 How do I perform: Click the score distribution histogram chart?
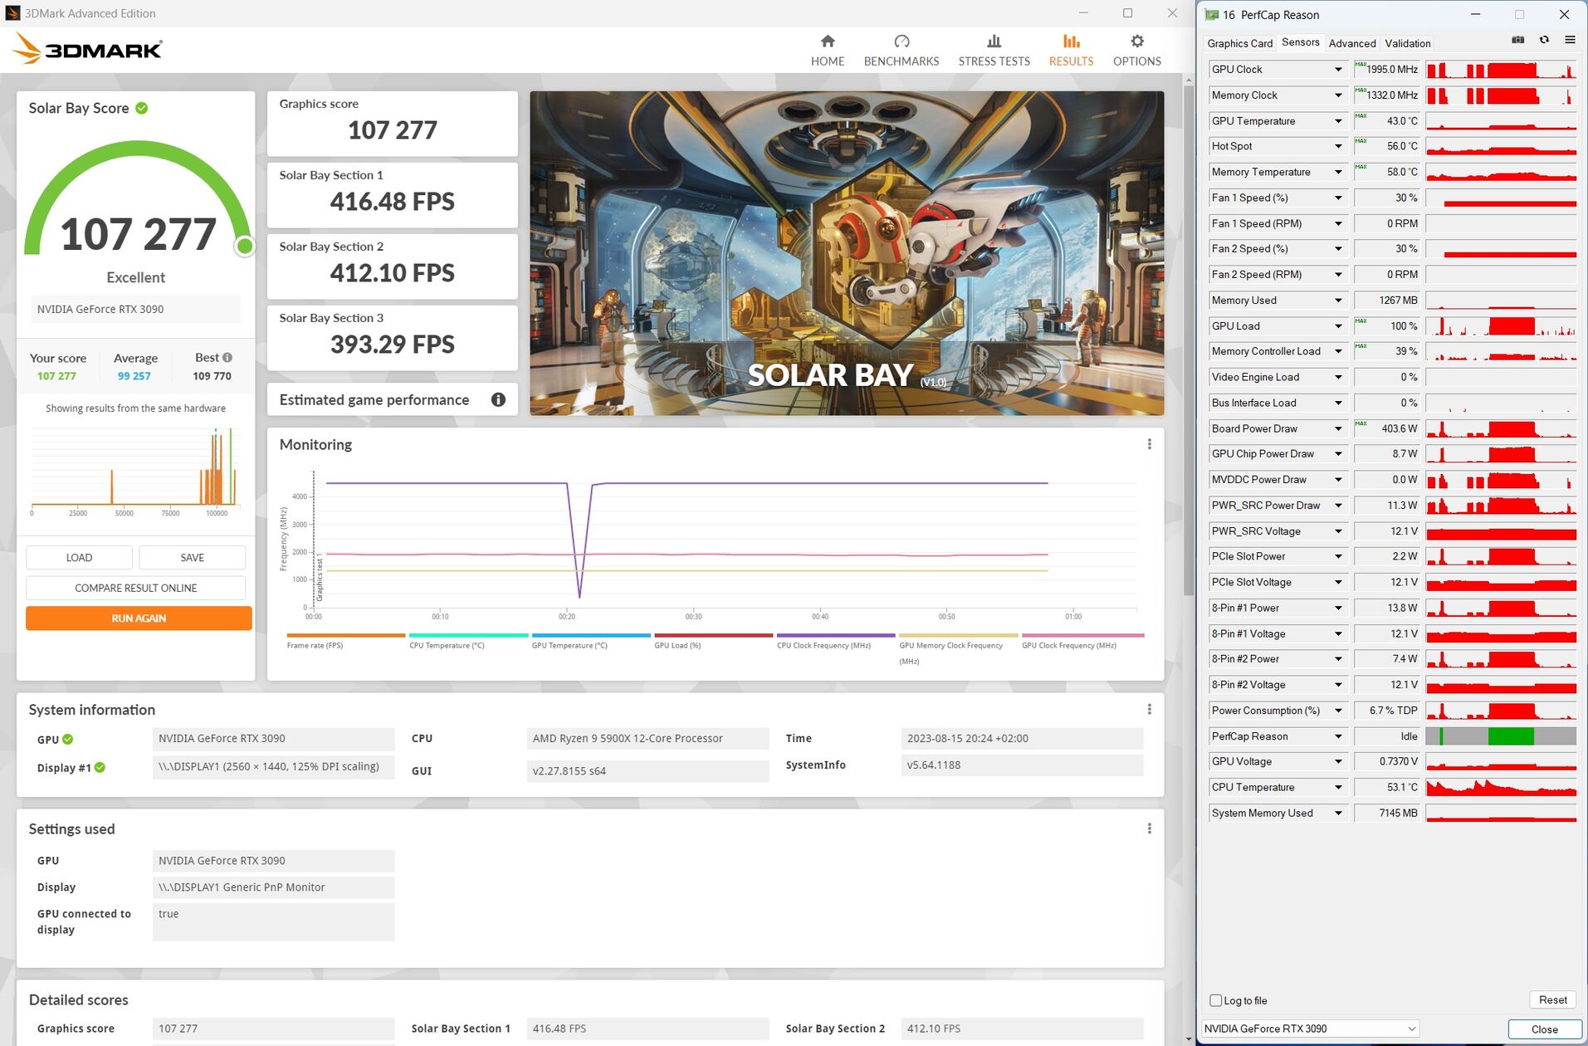135,470
